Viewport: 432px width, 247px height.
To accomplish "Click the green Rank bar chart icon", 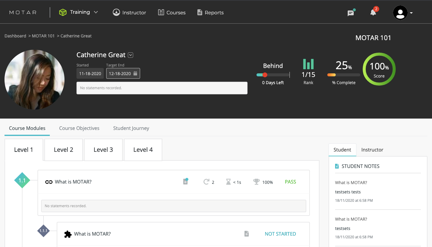I will click(308, 64).
